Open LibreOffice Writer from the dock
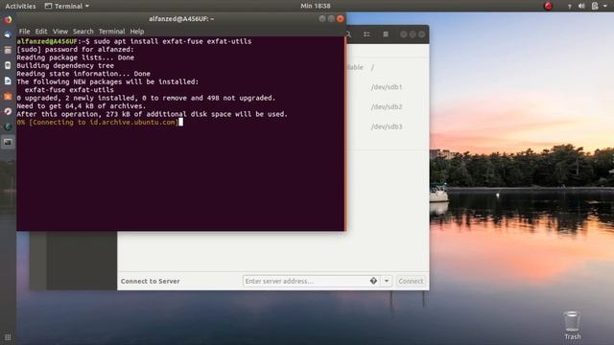 click(8, 80)
